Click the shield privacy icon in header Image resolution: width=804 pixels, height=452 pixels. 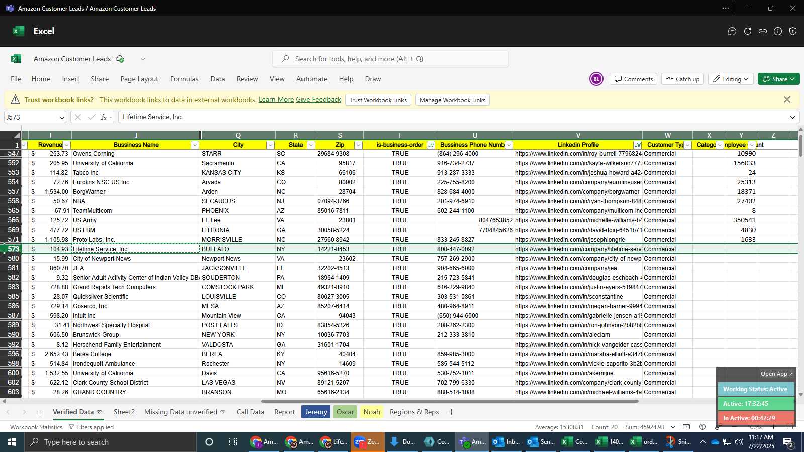(793, 31)
